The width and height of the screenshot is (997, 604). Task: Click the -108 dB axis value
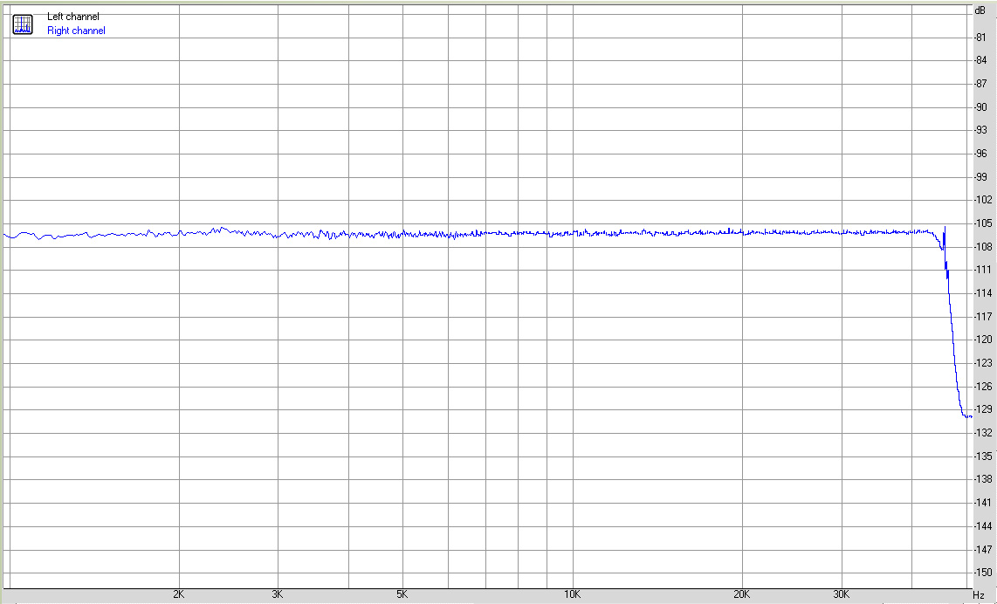[983, 247]
